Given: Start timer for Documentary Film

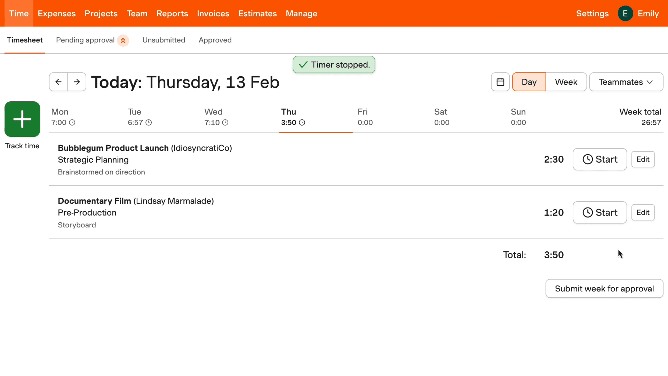Looking at the screenshot, I should click(600, 212).
